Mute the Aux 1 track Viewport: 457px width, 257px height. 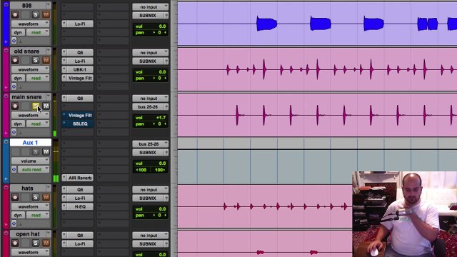click(x=46, y=152)
